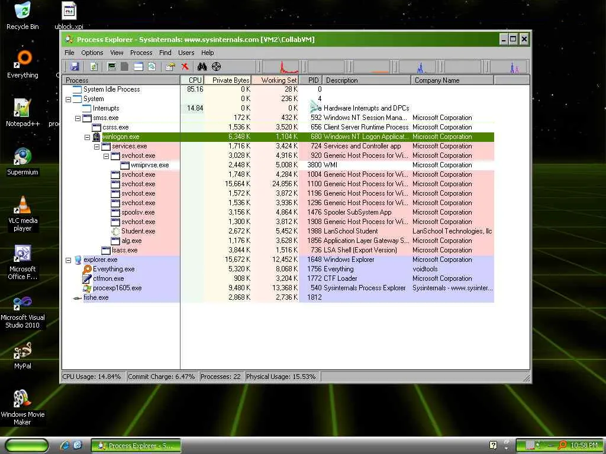The height and width of the screenshot is (454, 606).
Task: Select the Notepad++ desktop shortcut
Action: coord(22,112)
